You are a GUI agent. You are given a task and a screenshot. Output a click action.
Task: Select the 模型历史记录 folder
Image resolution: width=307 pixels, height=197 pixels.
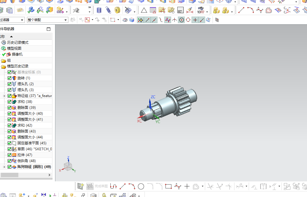[18, 66]
